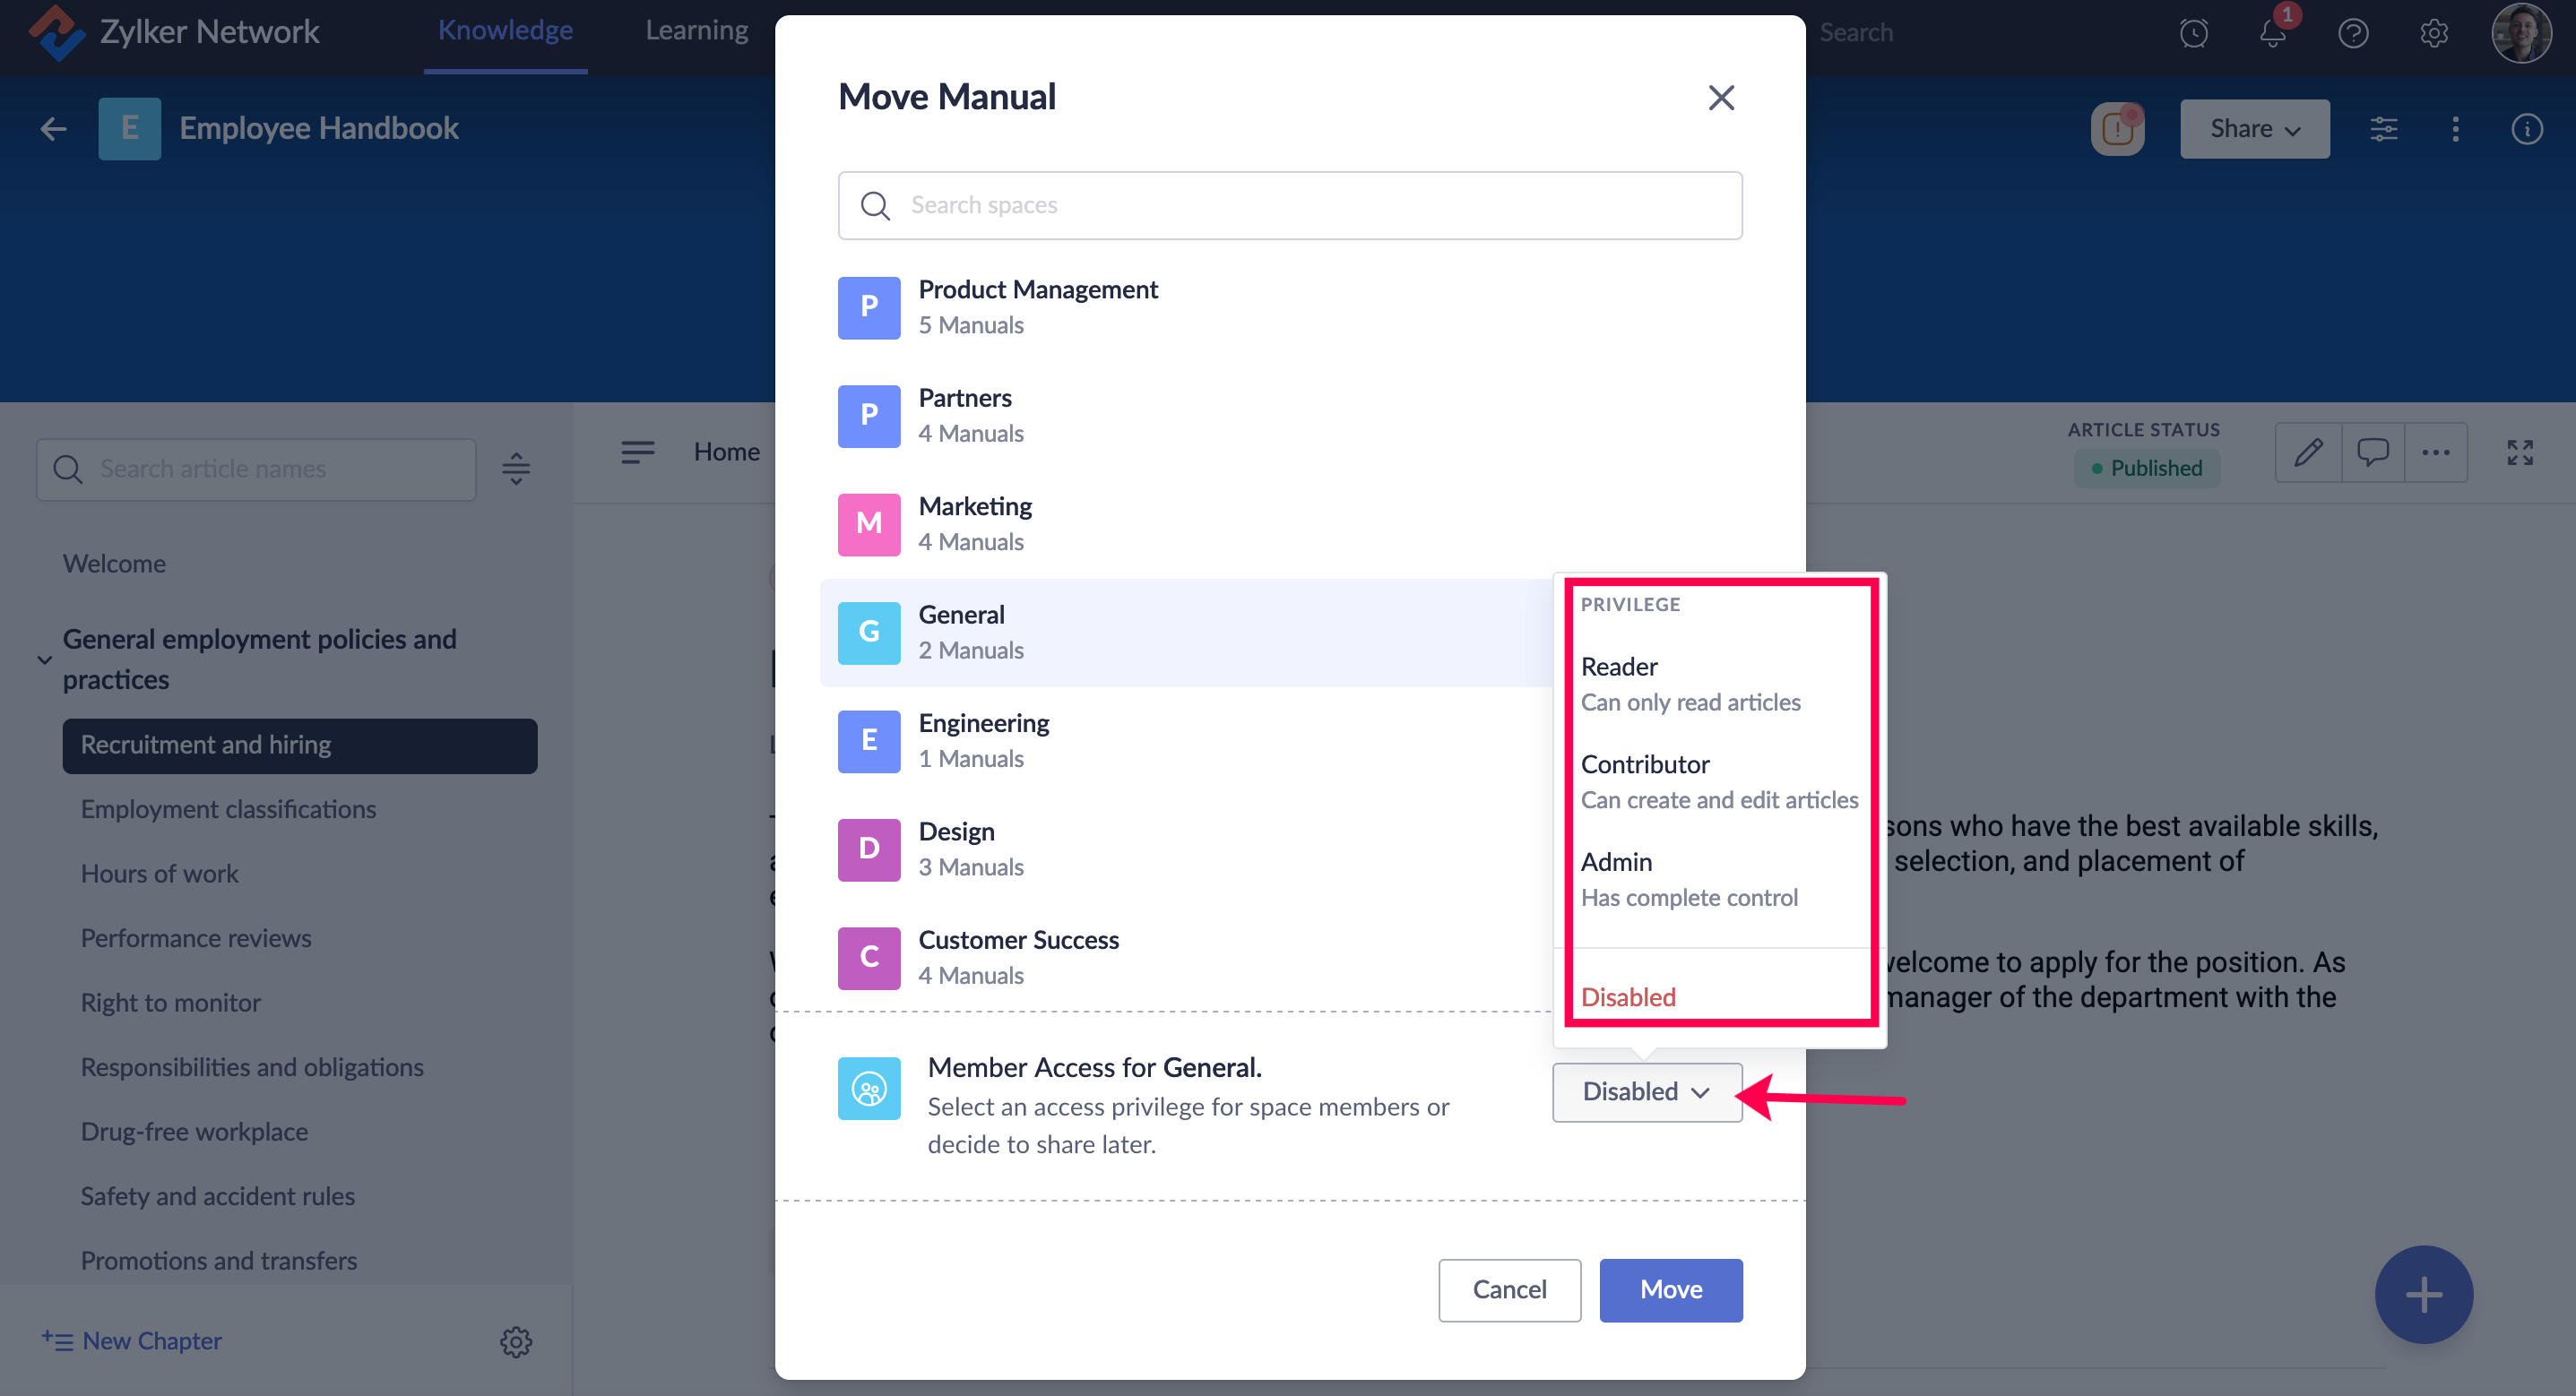Collapse General employment policies chapter
The height and width of the screenshot is (1396, 2576).
pyautogui.click(x=45, y=660)
